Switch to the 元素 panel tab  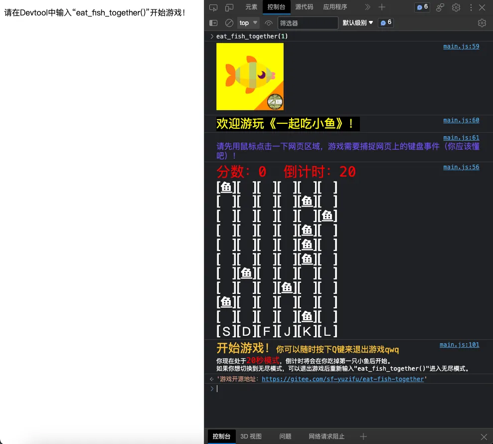[x=251, y=7]
